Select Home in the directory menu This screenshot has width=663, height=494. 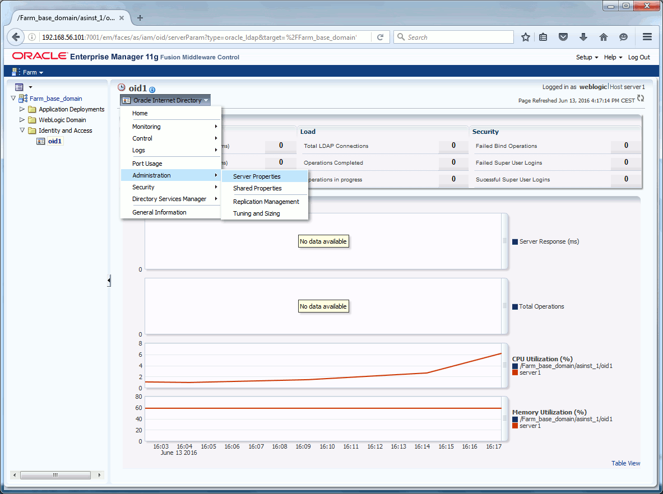(x=171, y=113)
